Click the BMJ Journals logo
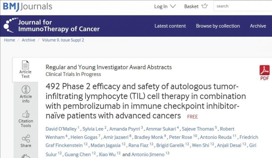 28,6
